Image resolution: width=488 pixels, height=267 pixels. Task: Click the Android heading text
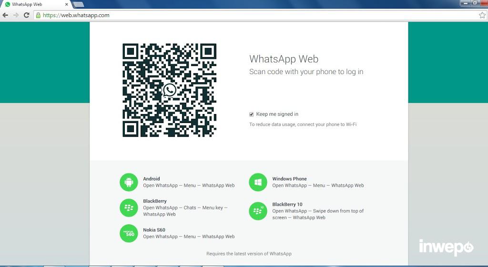click(x=152, y=179)
